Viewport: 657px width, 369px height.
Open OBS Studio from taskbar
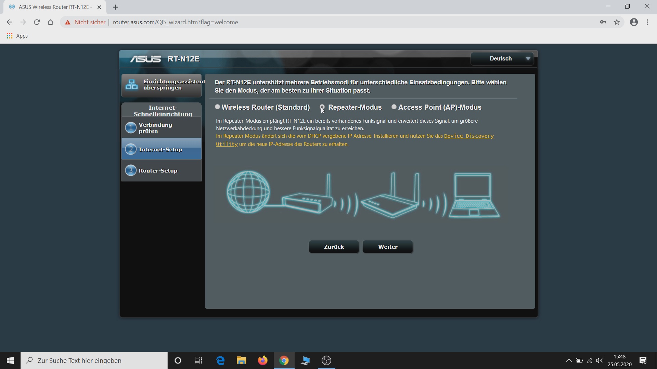click(326, 360)
